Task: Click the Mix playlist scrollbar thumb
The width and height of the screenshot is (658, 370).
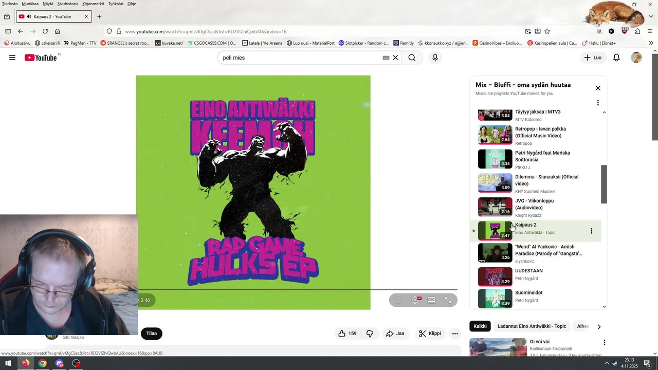Action: (604, 184)
